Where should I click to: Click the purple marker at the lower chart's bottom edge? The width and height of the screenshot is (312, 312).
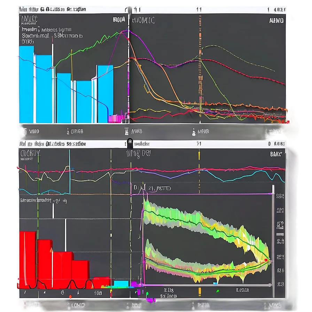click(150, 300)
